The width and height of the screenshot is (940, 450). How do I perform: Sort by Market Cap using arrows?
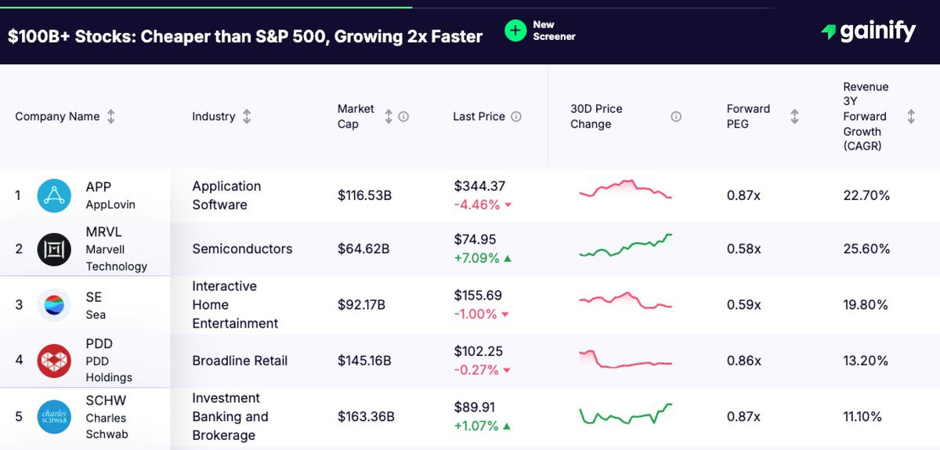click(389, 117)
